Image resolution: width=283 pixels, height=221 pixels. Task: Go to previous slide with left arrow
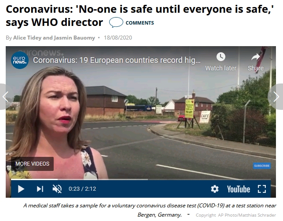coord(5,97)
